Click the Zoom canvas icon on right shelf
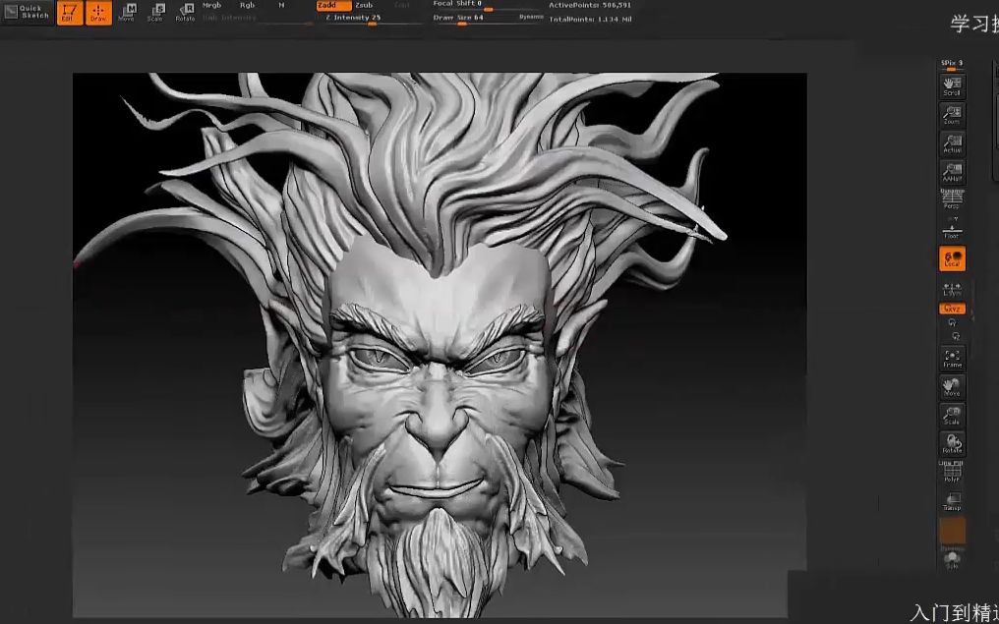 pyautogui.click(x=952, y=114)
